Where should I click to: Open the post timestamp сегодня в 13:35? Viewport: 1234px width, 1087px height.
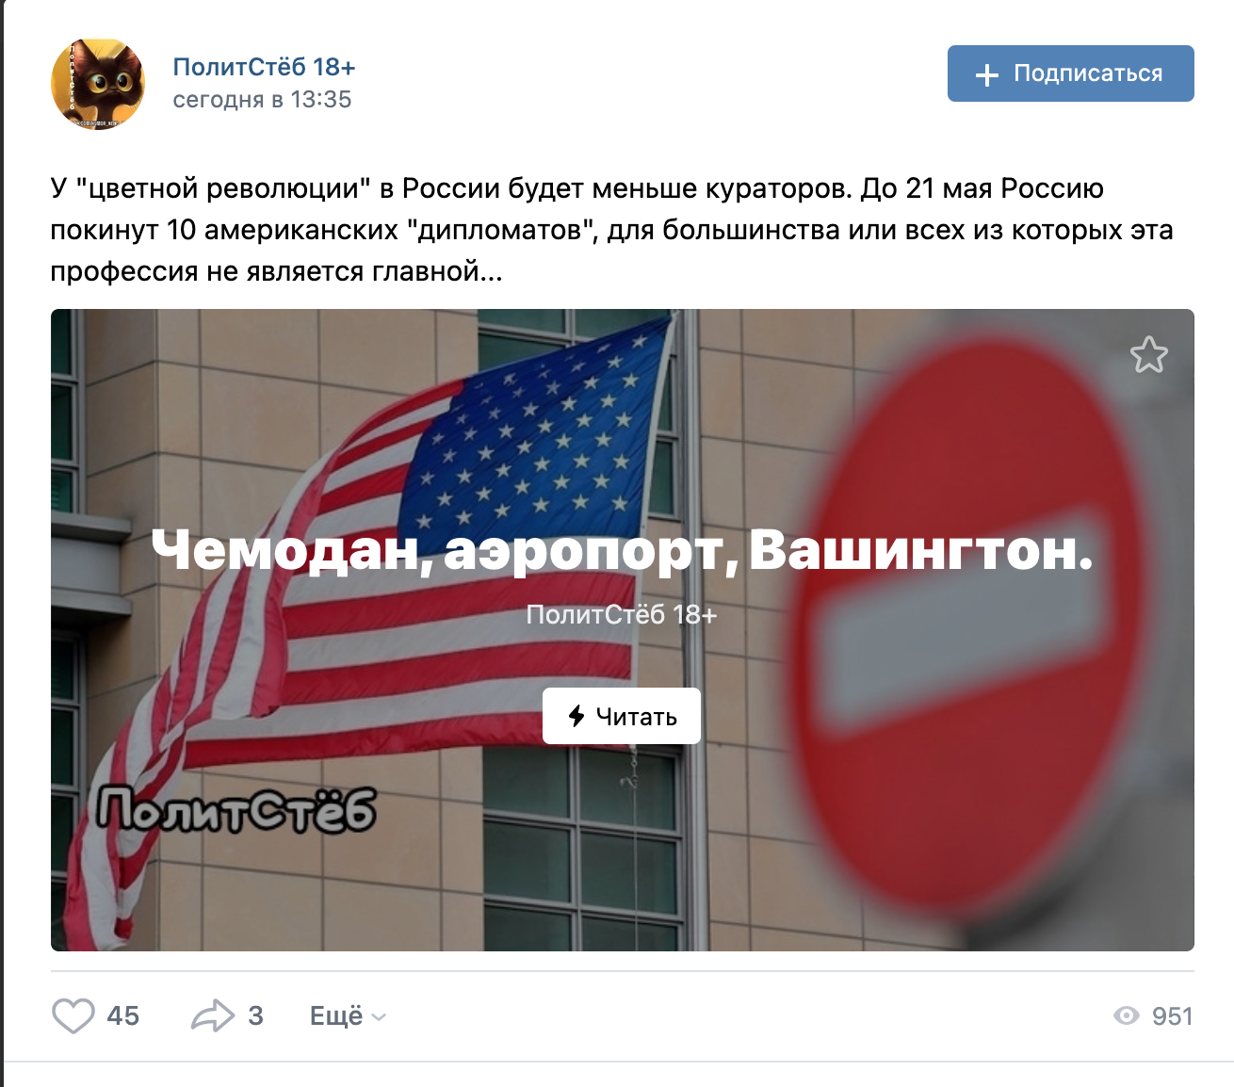[262, 99]
